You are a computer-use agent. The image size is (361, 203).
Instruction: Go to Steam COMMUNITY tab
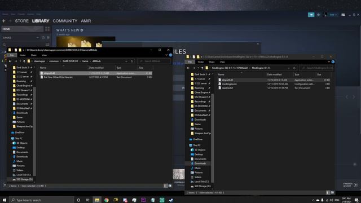[65, 21]
